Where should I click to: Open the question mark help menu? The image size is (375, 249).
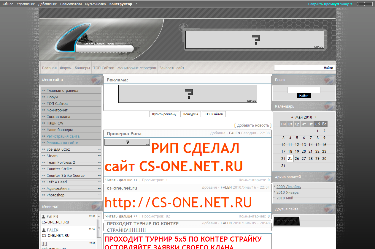click(136, 4)
